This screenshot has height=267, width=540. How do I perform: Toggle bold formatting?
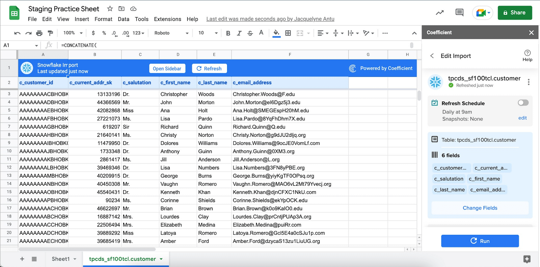pos(228,33)
